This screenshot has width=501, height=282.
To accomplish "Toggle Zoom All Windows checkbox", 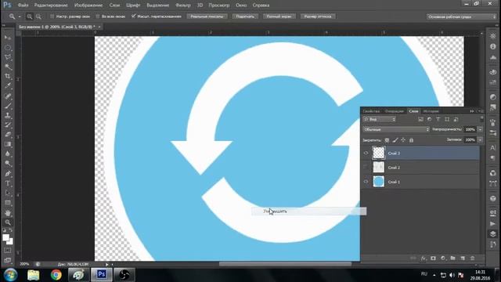I will click(x=98, y=16).
